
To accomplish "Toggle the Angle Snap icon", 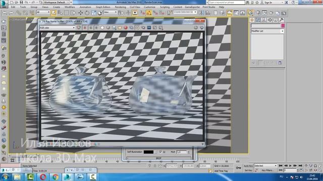I will pyautogui.click(x=149, y=13).
